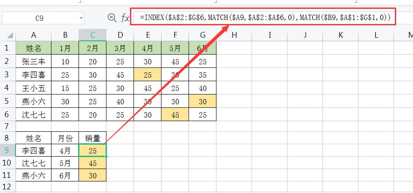
Task: Click cell B9 showing 4月
Action: point(65,150)
